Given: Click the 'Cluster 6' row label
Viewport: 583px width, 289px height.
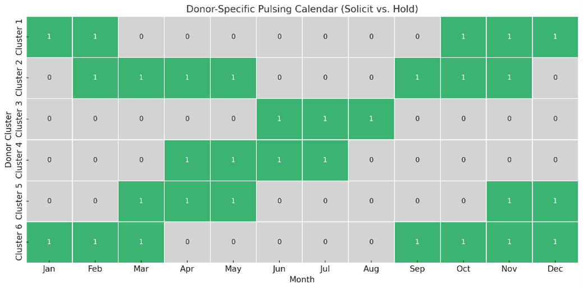Looking at the screenshot, I should (x=19, y=242).
